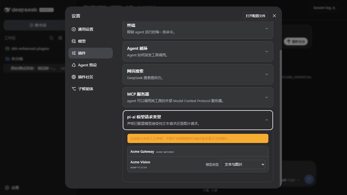Screen dimensions: 347x195
Task: Click the gear settings entry at the background sidebar bottom
Action: coord(12,188)
